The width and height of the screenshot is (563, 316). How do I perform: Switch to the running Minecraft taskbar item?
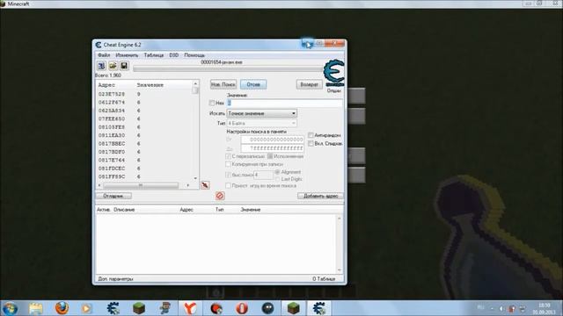[293, 308]
